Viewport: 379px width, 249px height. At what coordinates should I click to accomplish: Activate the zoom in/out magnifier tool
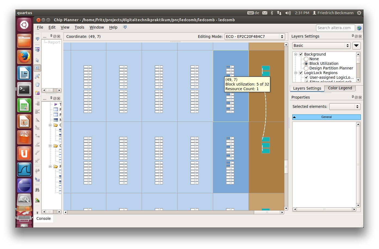(37, 68)
